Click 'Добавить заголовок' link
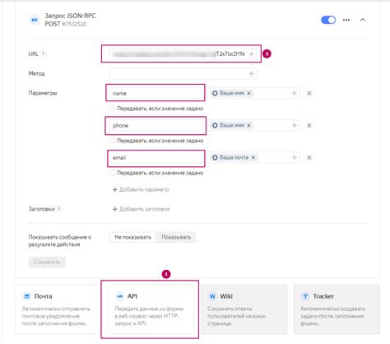This screenshot has height=344, width=390. click(x=142, y=209)
